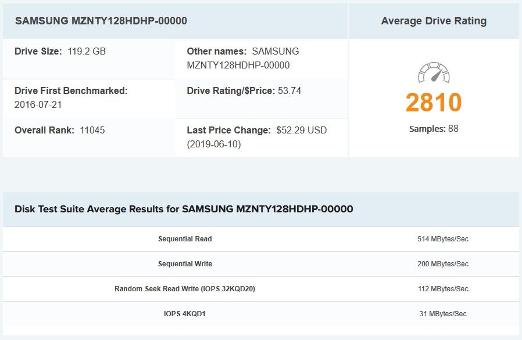Click the SAMSUNG MZNTY128HDHP-00000 title heading
This screenshot has height=340, width=522.
[101, 21]
